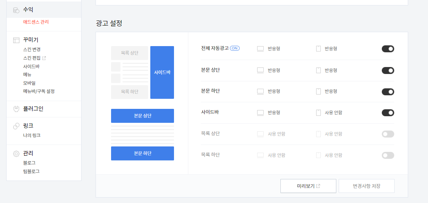This screenshot has height=203, width=428.
Task: Toggle the 전체 자동광고 switch off
Action: [x=388, y=49]
